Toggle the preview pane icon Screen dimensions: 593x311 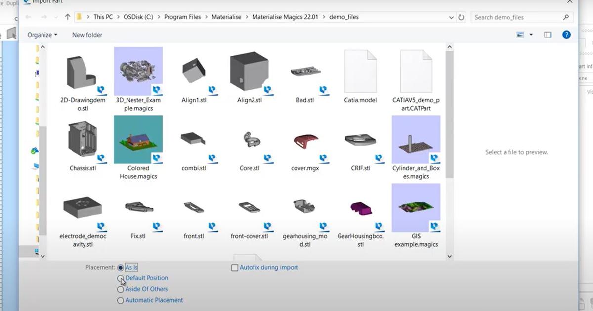coord(548,35)
